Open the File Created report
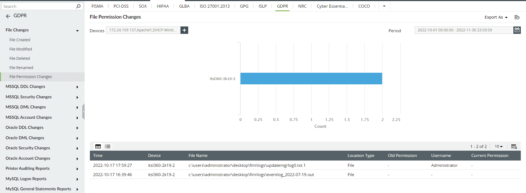526x193 pixels. [20, 40]
